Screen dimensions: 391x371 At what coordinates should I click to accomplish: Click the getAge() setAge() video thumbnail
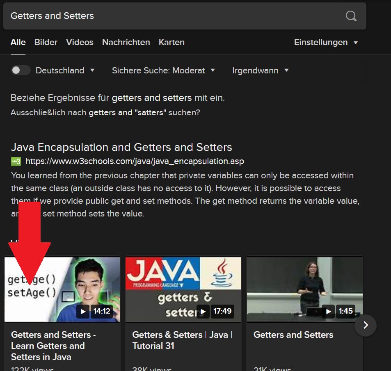62,289
